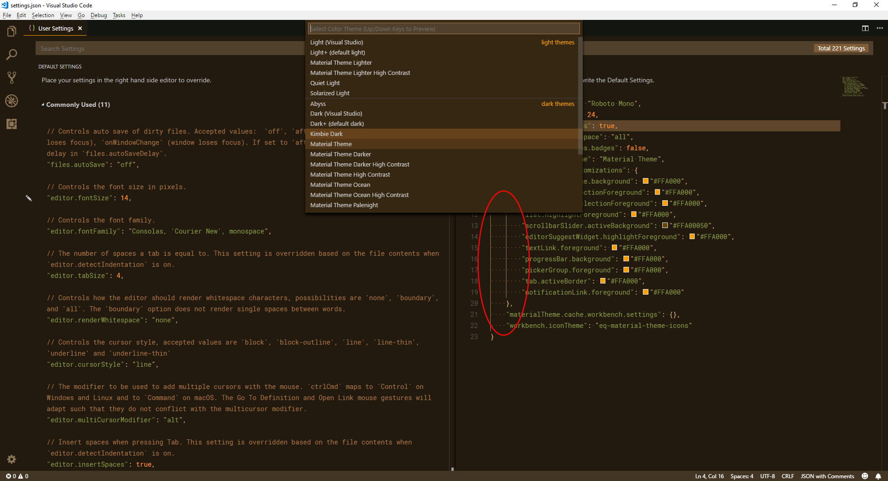Click the Total 221 Settings badge

841,49
